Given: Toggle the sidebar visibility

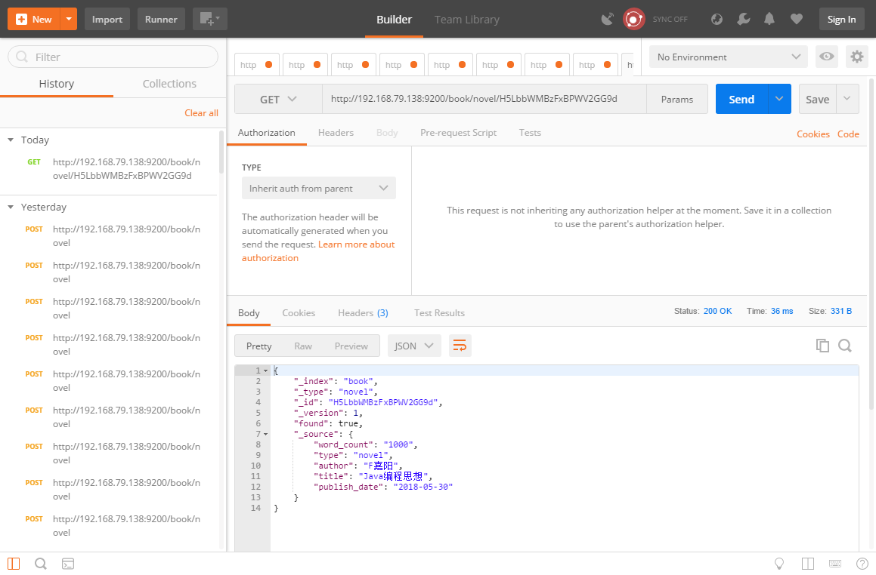Looking at the screenshot, I should click(x=14, y=564).
